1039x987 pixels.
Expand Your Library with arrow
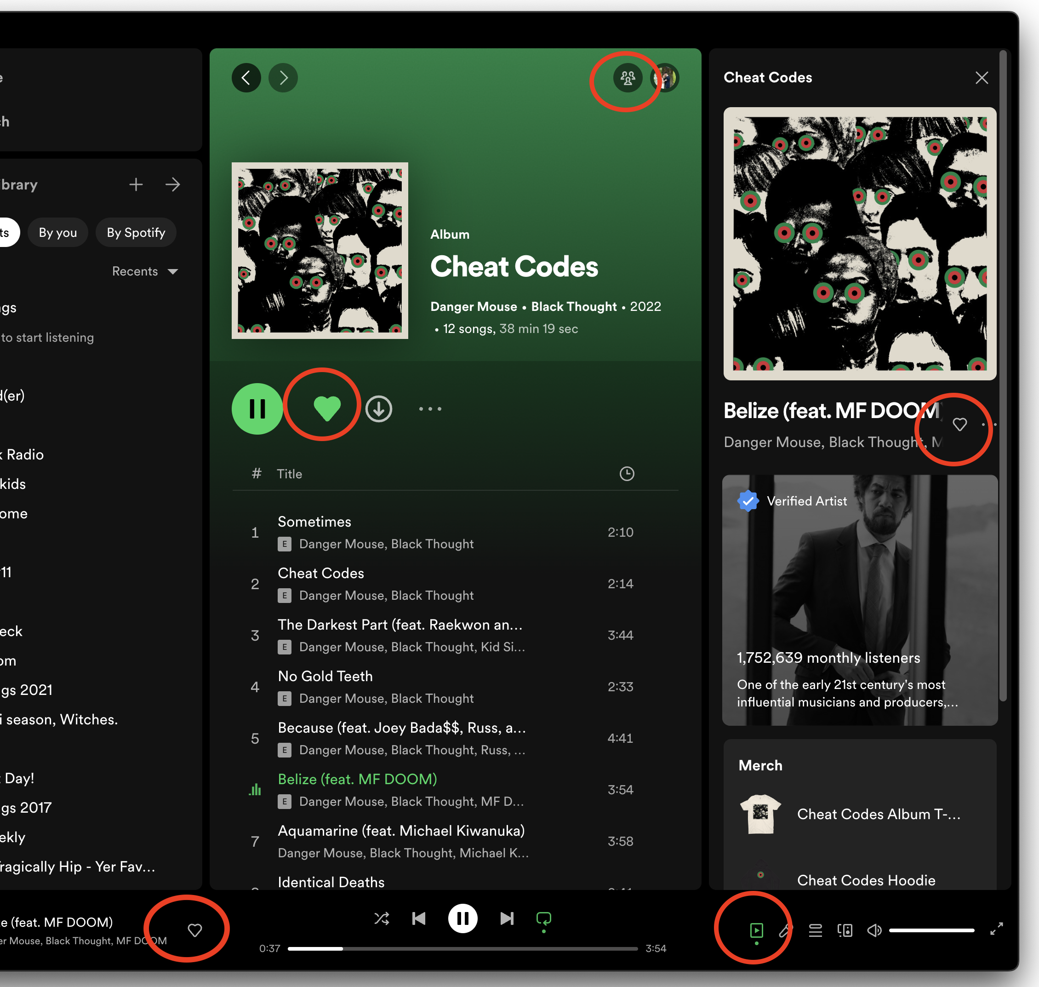click(x=172, y=185)
